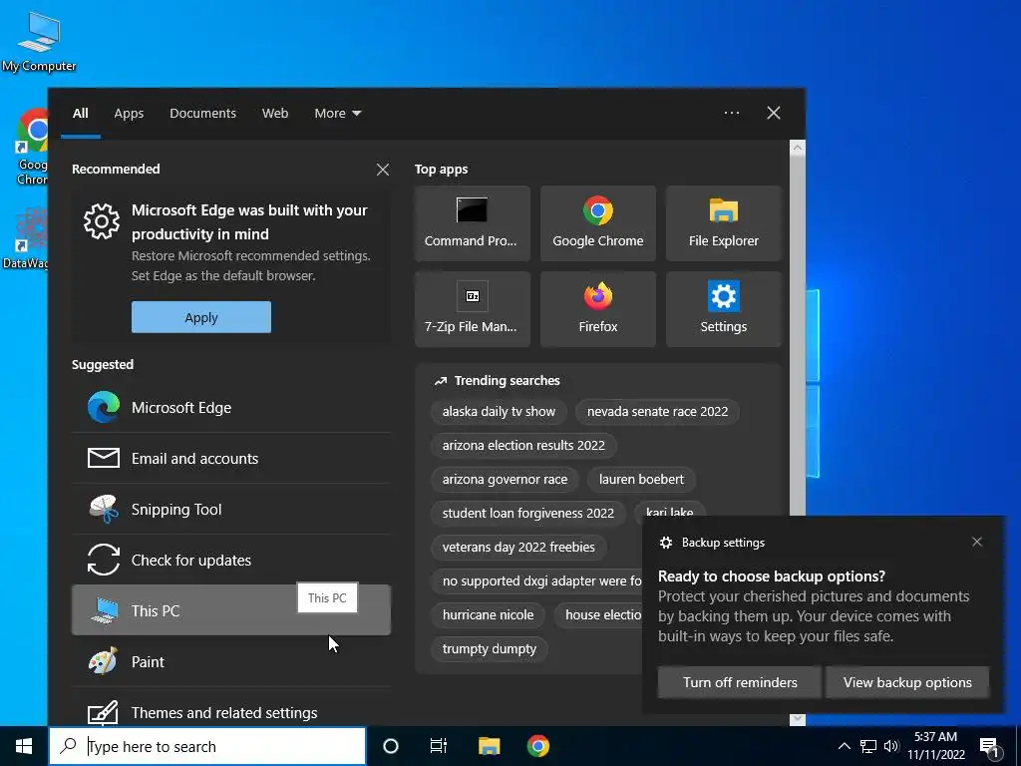Open 7-Zip File Manager tile
1021x766 pixels.
coord(472,309)
